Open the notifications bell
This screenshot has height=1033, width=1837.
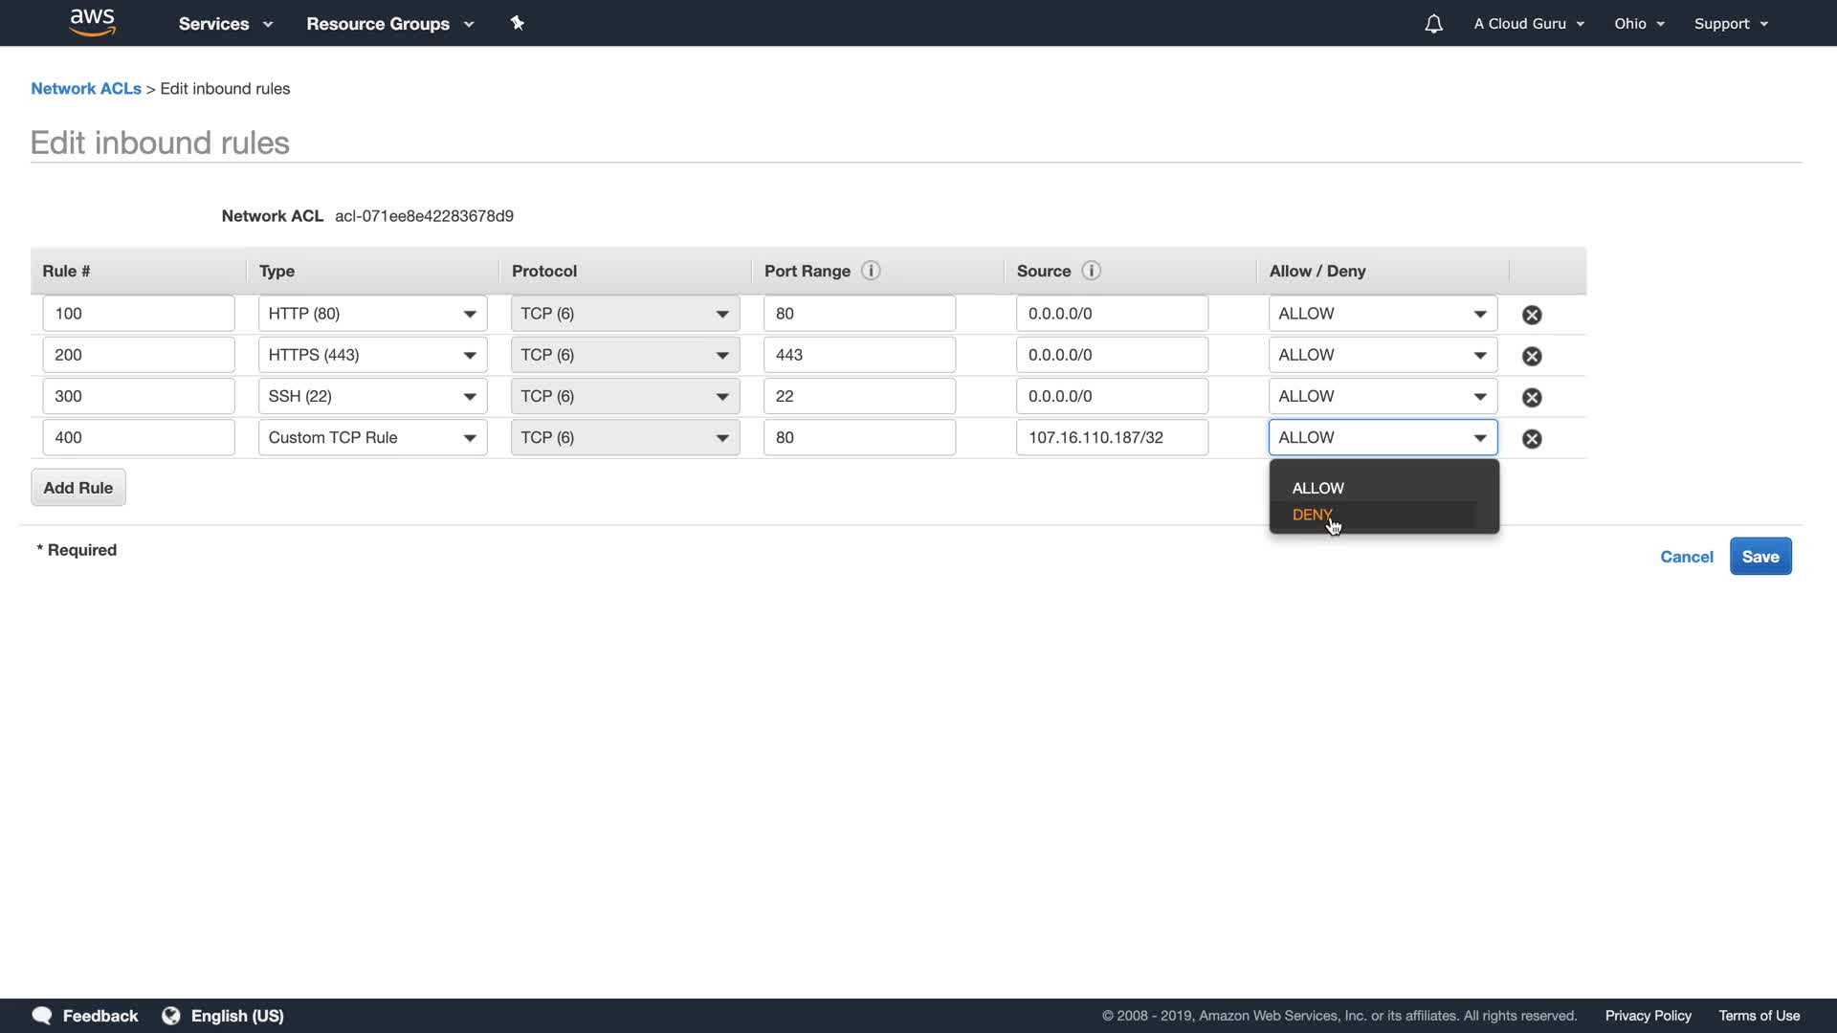[1433, 24]
